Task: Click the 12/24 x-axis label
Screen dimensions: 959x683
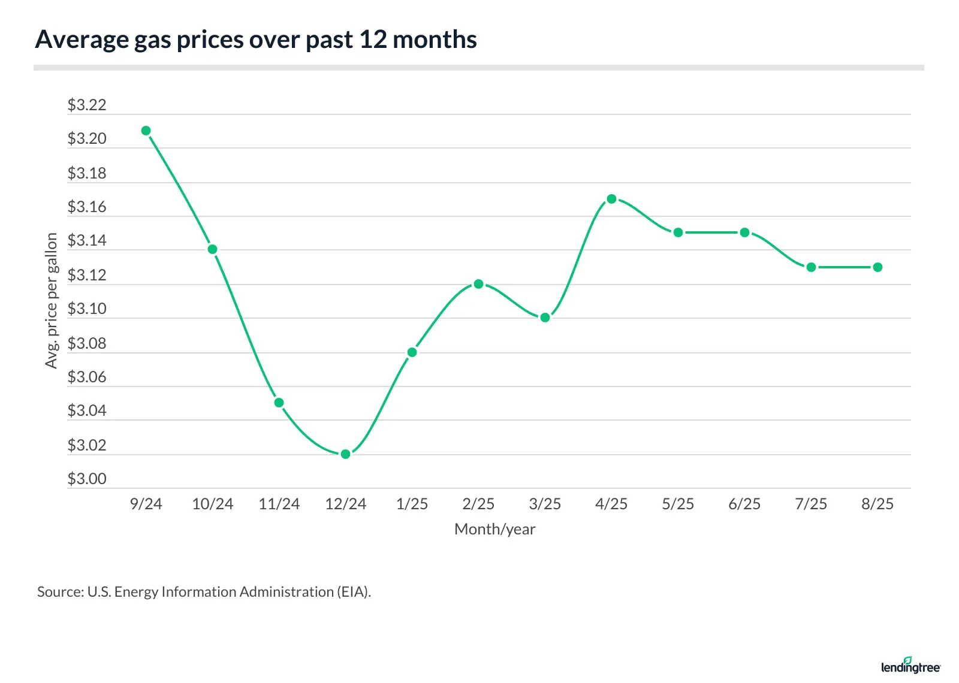Action: tap(345, 504)
